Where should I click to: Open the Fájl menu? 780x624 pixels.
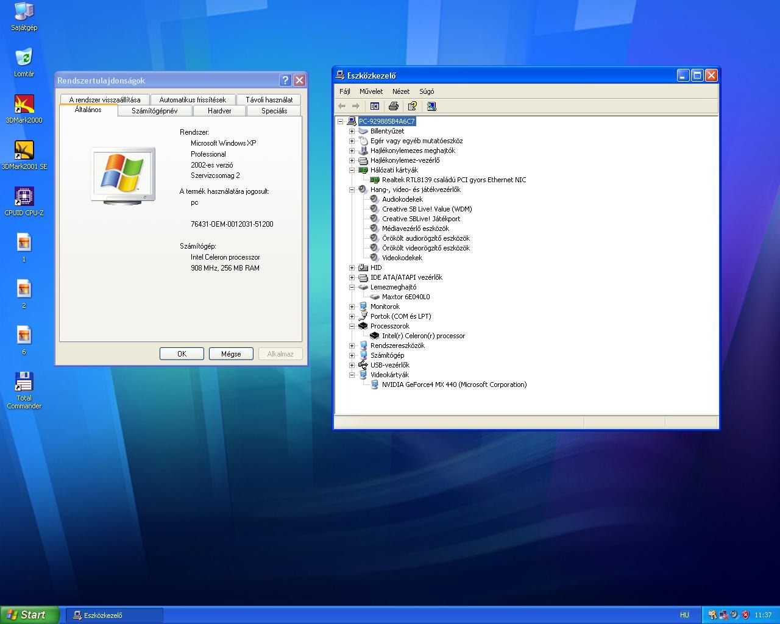click(345, 91)
